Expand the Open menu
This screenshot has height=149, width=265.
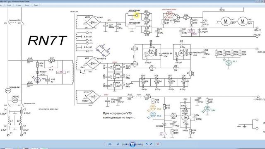click(37, 5)
